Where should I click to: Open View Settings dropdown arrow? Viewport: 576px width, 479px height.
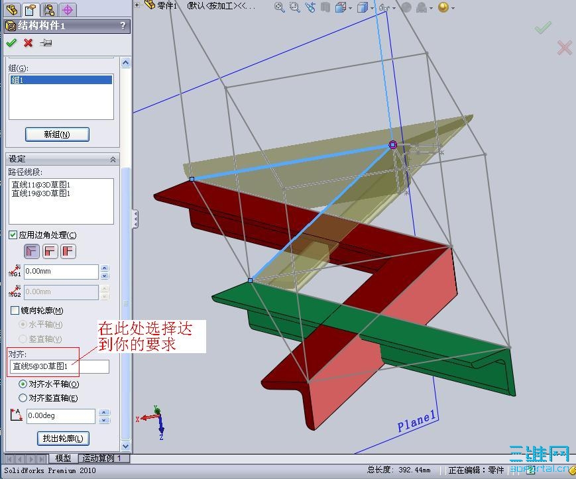pos(453,8)
